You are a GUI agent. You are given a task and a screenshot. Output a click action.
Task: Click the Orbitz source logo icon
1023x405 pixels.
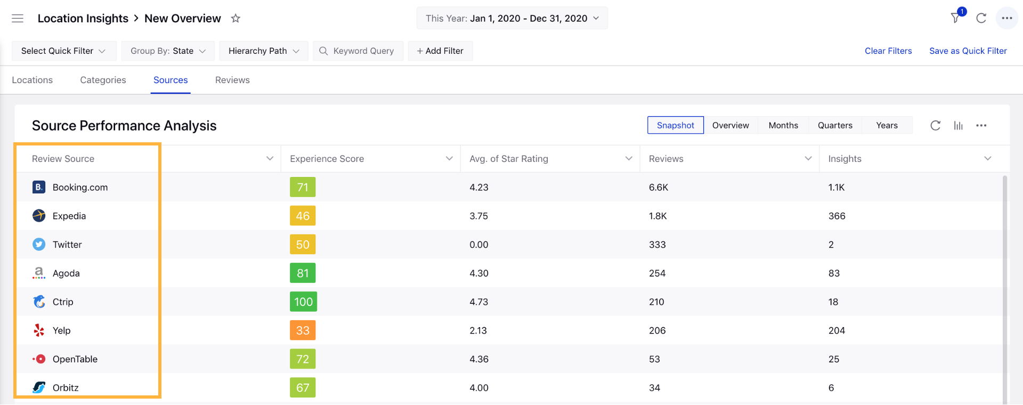39,387
